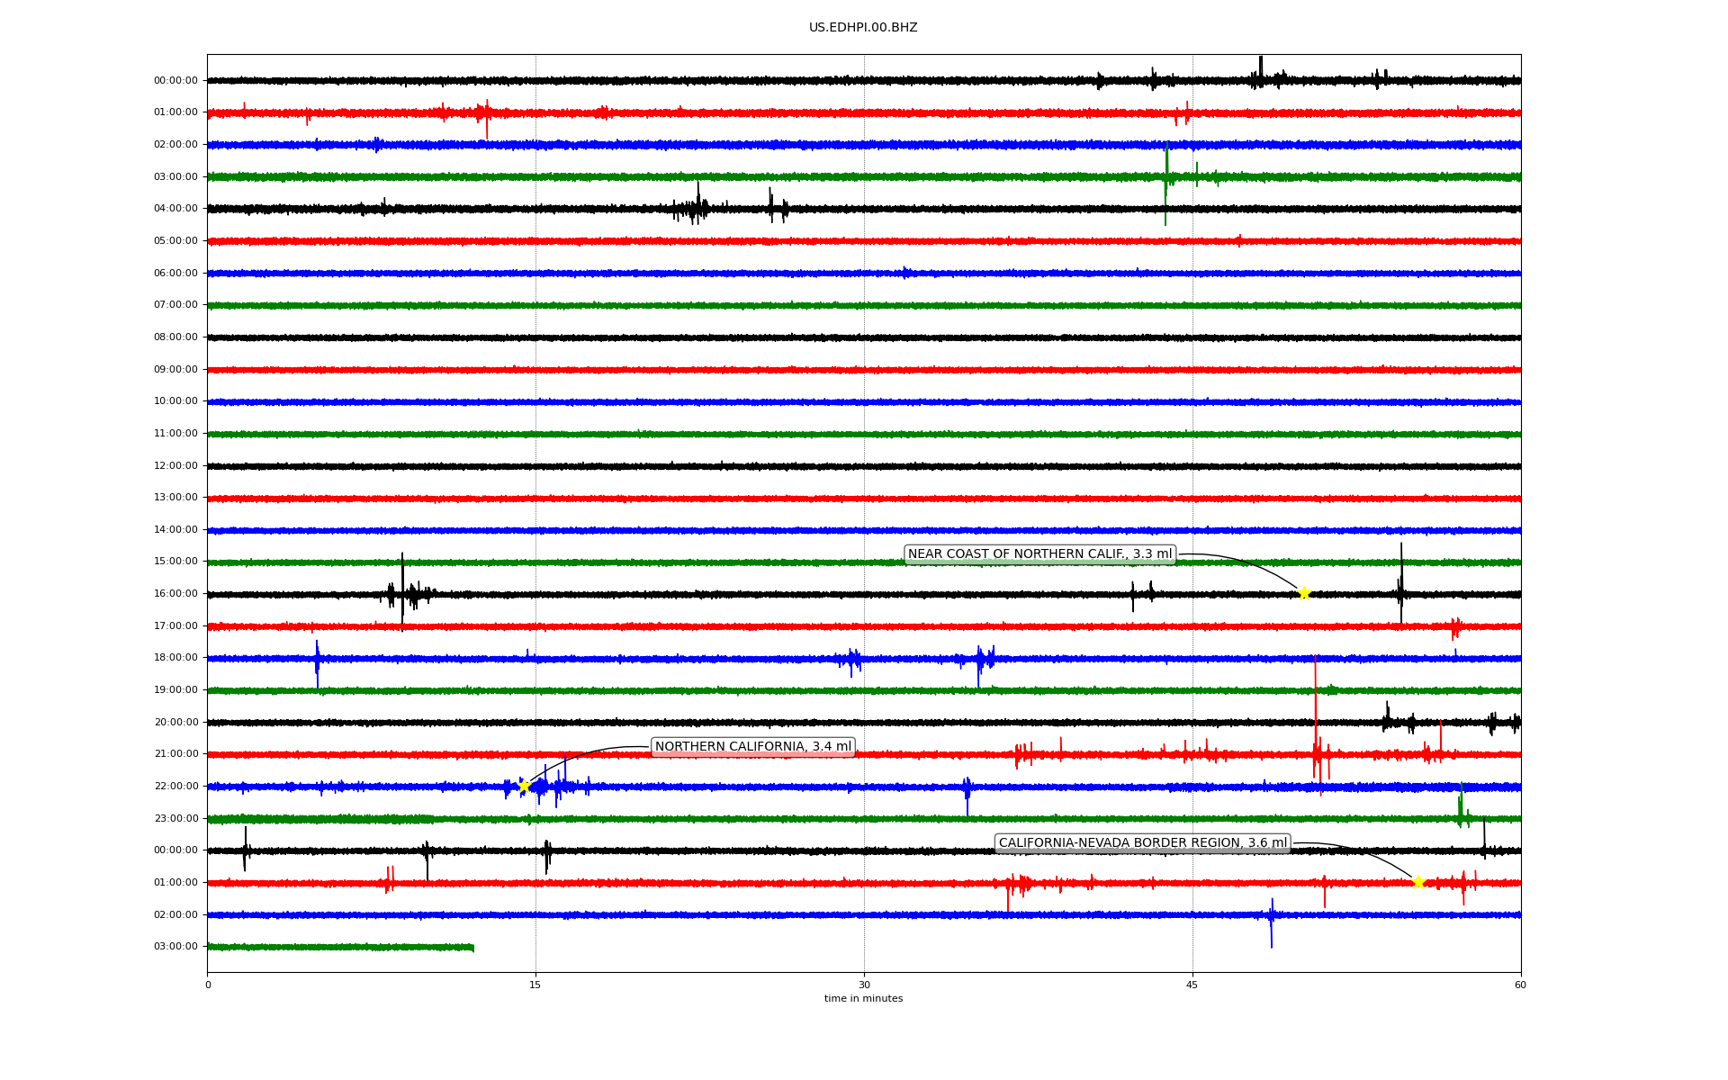The height and width of the screenshot is (1080, 1728).
Task: Click the 07:00:00 time label
Action: [x=175, y=305]
